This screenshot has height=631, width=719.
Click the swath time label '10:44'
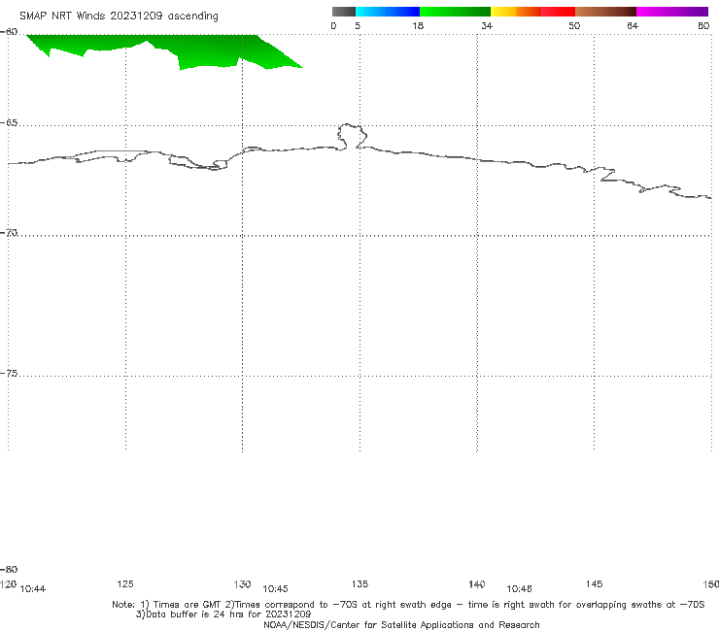pyautogui.click(x=33, y=589)
